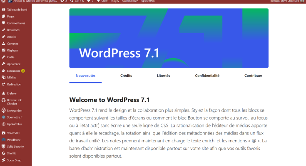
Task: Open the Médias library icon
Action: [3, 78]
